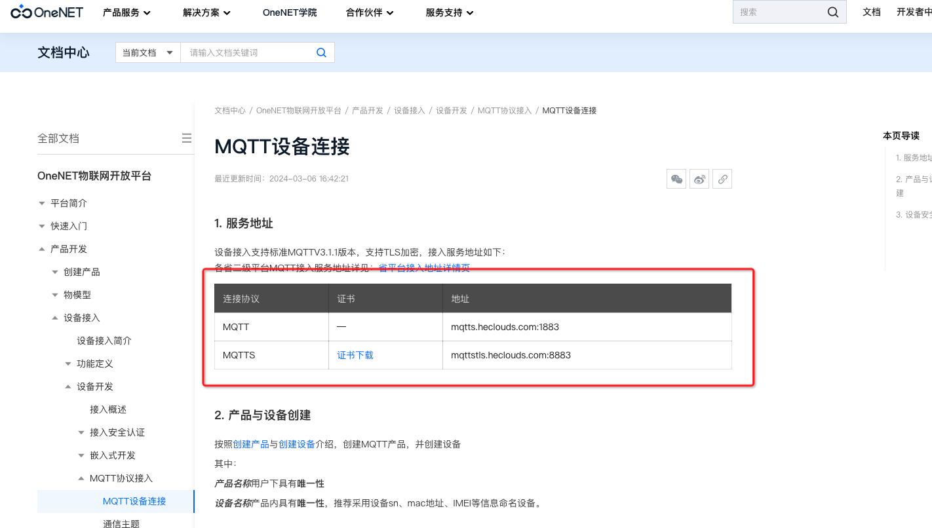Open OneNET学院 in the navigation bar
Image resolution: width=932 pixels, height=528 pixels.
[x=290, y=12]
